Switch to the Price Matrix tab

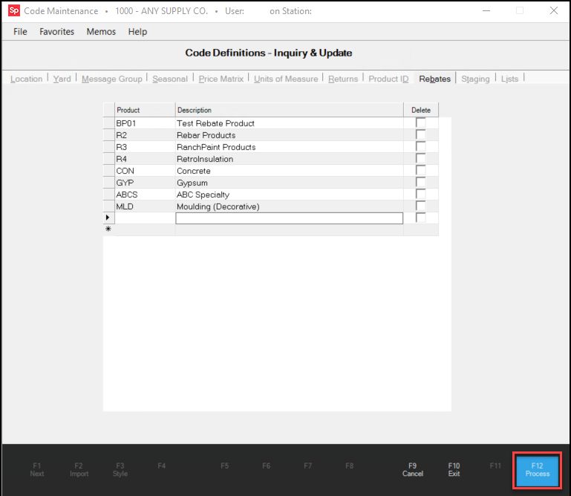click(221, 79)
